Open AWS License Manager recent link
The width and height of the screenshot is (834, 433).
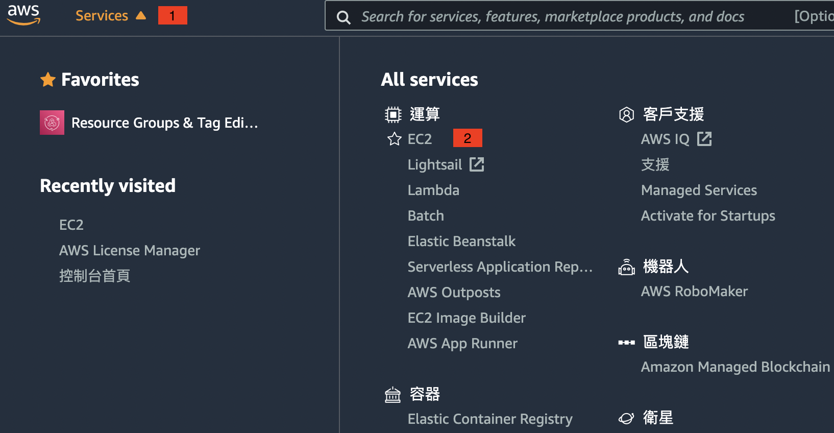coord(130,250)
